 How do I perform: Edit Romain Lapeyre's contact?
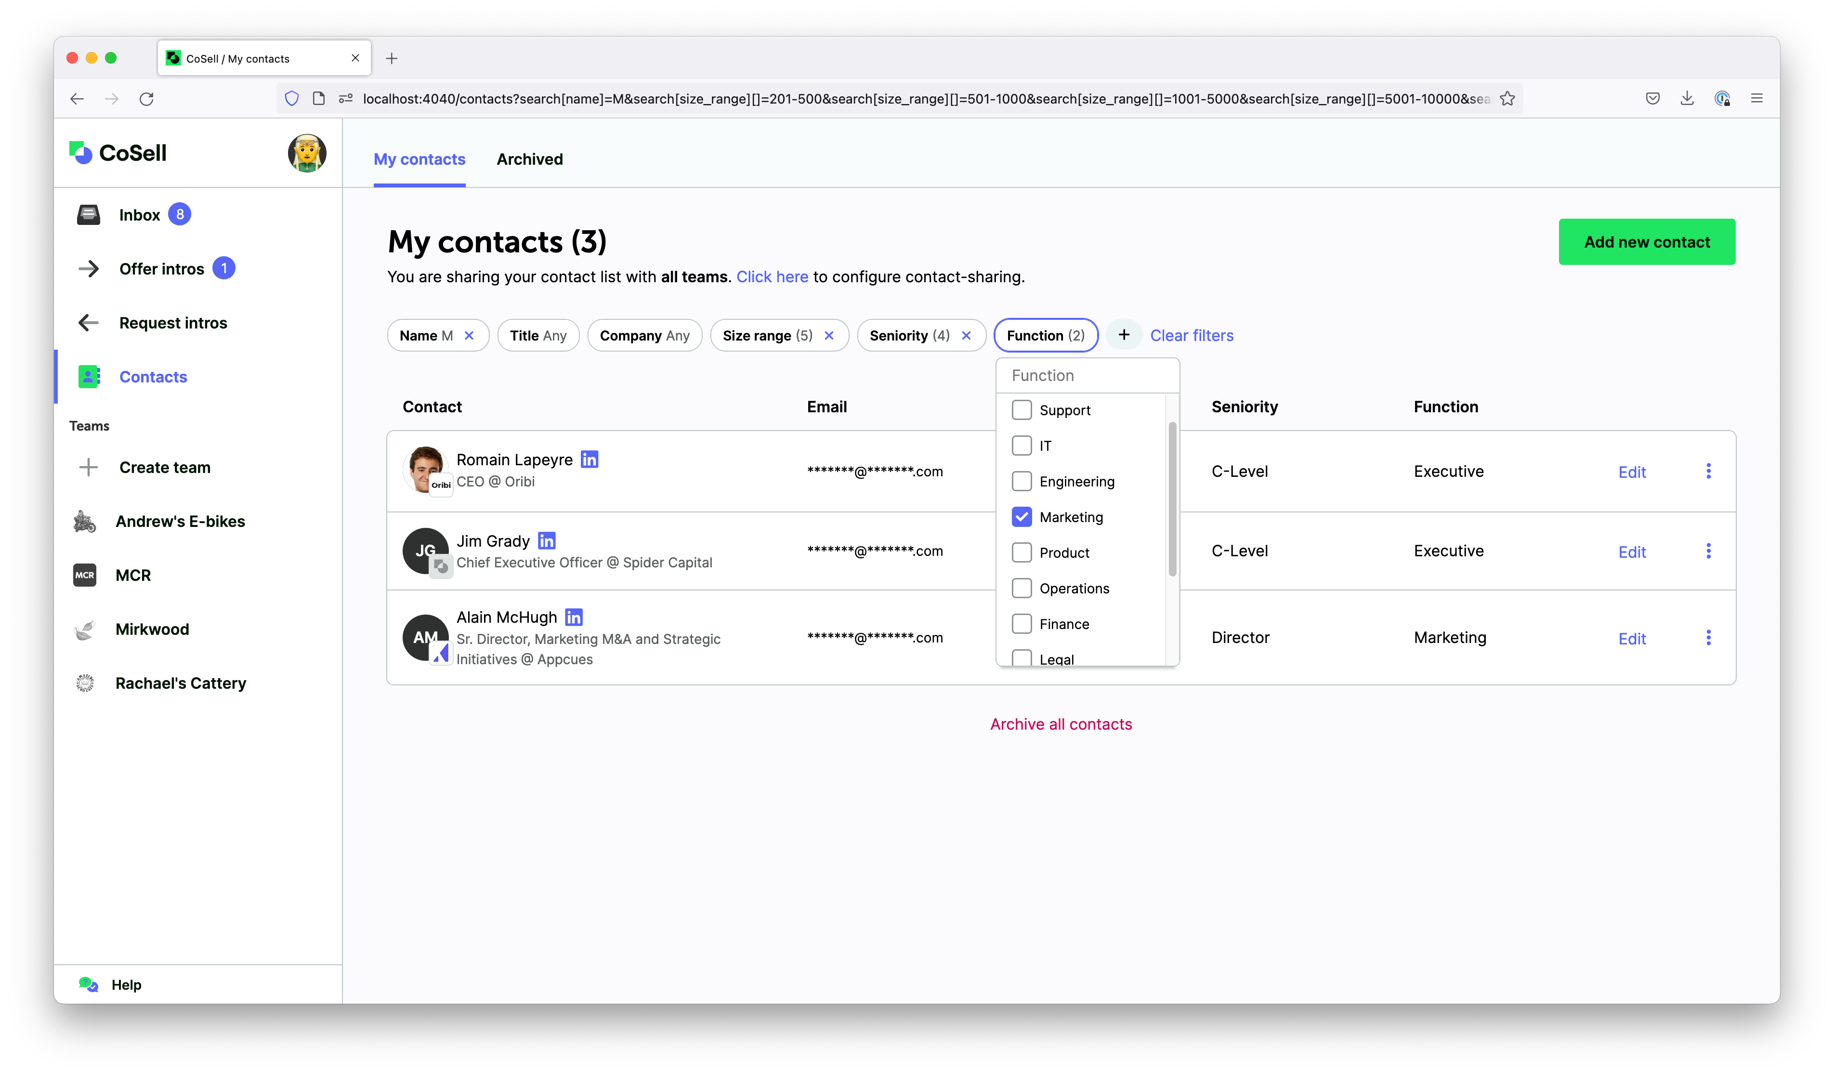(1632, 472)
